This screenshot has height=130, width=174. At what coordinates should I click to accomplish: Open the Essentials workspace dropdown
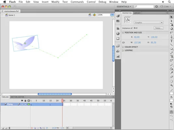tap(124, 6)
